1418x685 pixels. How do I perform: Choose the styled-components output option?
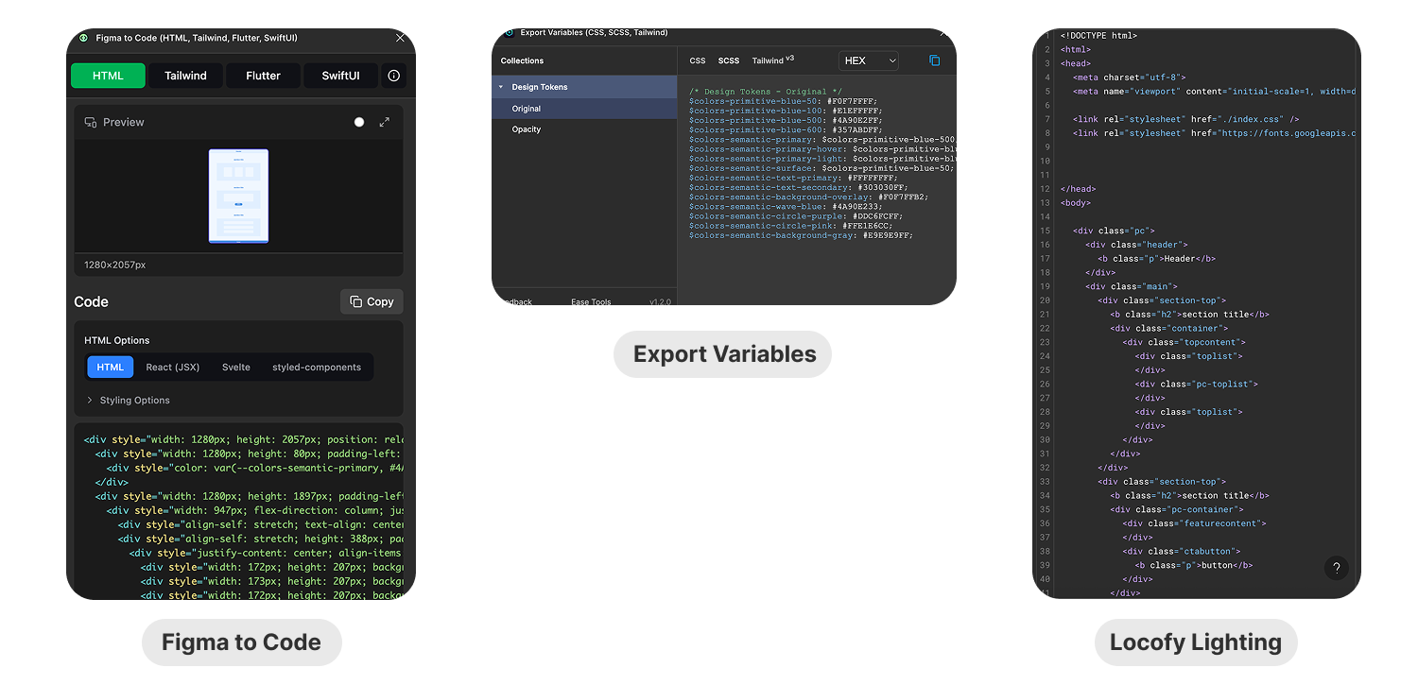point(317,368)
